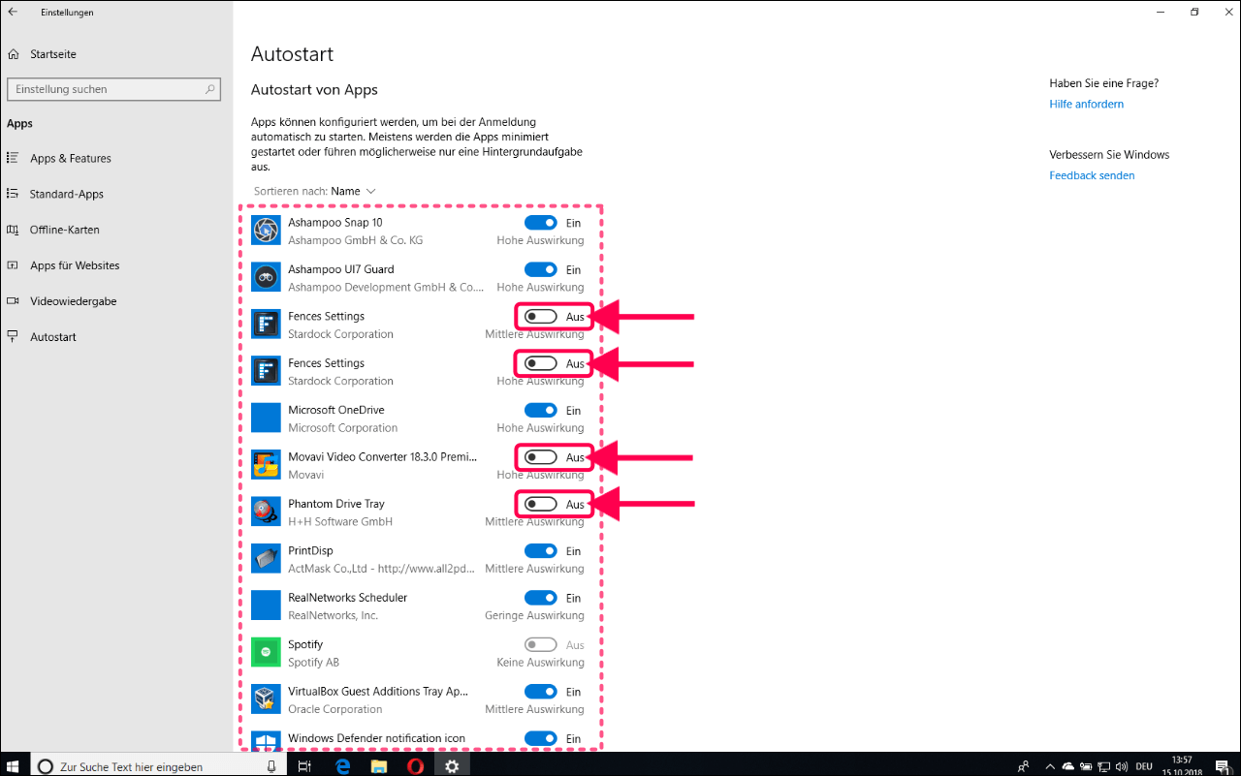Click the VirtualBox Guest Additions icon
The width and height of the screenshot is (1241, 776).
(x=266, y=699)
